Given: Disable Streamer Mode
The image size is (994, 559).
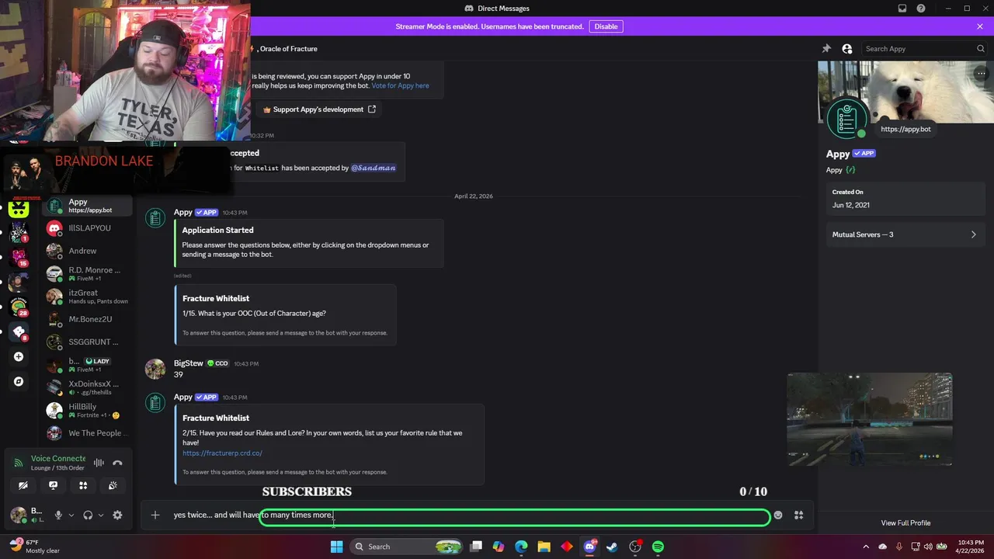Looking at the screenshot, I should pyautogui.click(x=606, y=26).
